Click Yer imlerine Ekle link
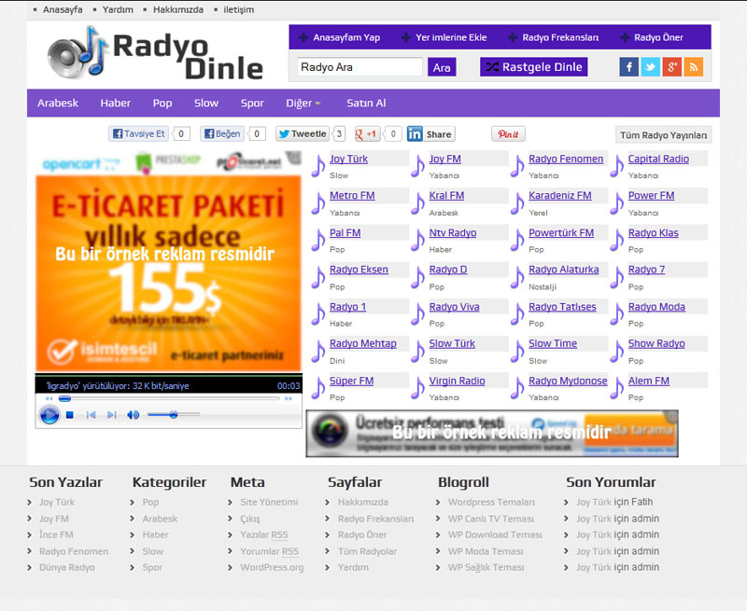The height and width of the screenshot is (611, 747). [444, 37]
